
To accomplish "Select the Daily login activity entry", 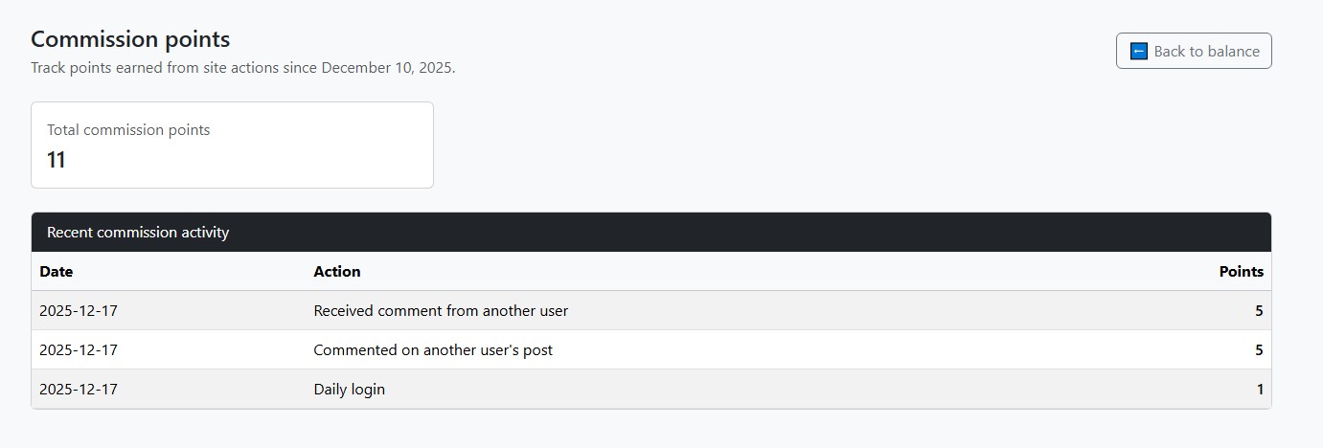I will pyautogui.click(x=349, y=390).
